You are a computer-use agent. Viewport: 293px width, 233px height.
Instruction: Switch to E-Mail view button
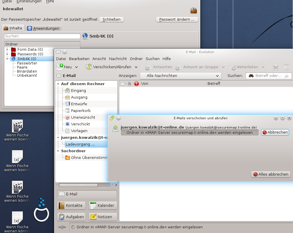pos(87,194)
